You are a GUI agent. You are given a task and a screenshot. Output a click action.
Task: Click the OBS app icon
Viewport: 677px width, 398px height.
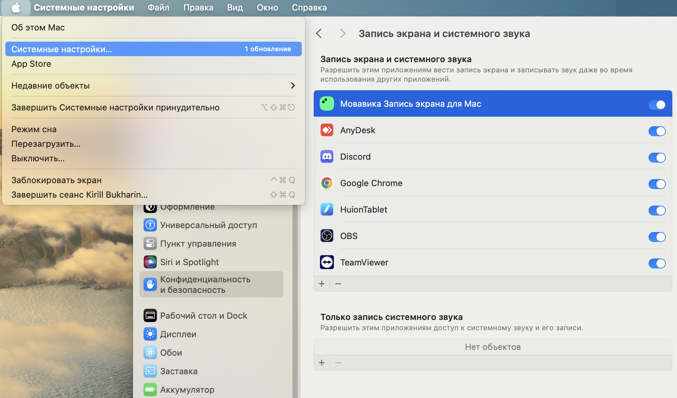click(327, 236)
